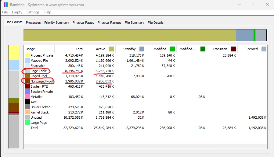Click the horizontal scrollbar under the table
The width and height of the screenshot is (274, 157).
click(x=122, y=146)
